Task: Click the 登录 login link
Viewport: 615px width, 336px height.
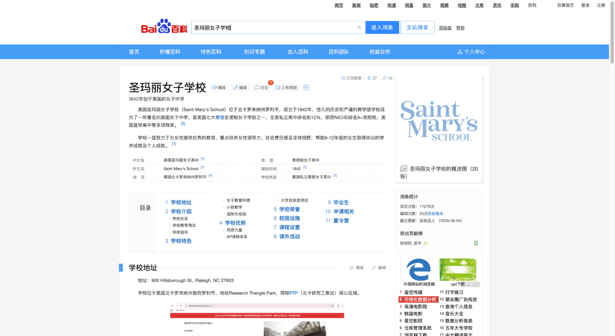Action: [x=585, y=5]
